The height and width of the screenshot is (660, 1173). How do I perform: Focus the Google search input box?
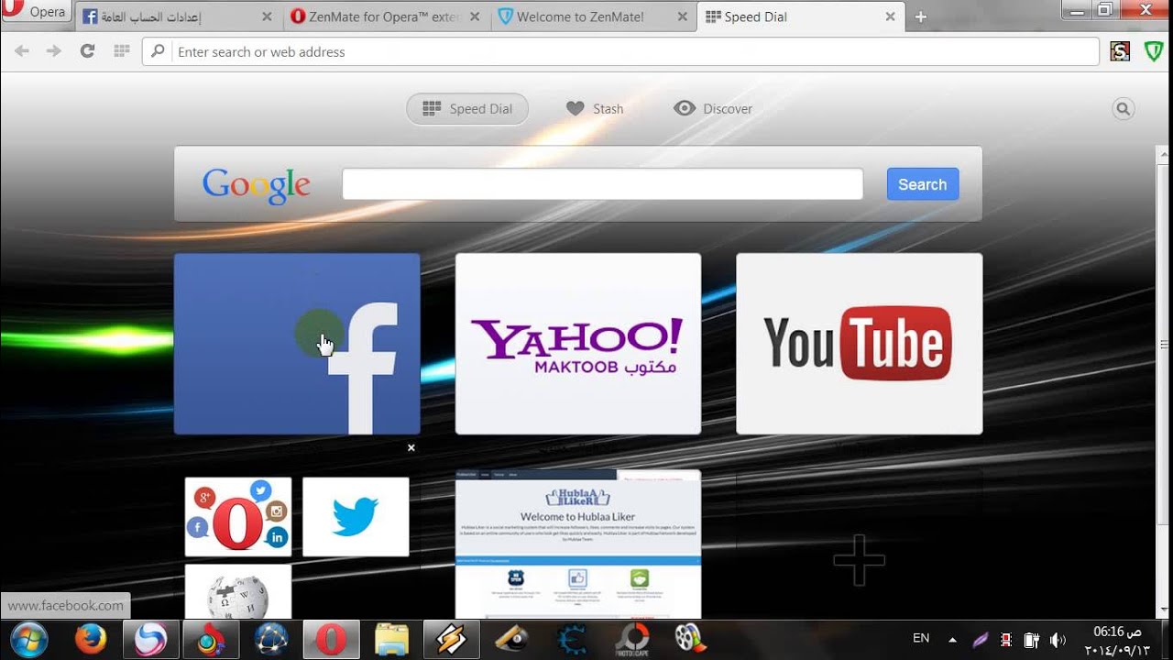pos(602,184)
